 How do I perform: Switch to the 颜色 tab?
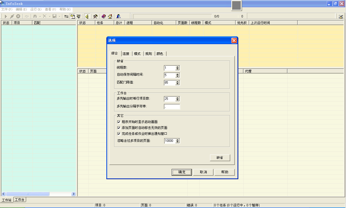pos(160,54)
